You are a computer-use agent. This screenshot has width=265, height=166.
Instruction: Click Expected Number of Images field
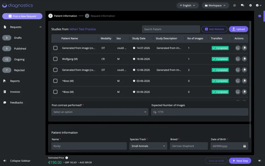200,112
